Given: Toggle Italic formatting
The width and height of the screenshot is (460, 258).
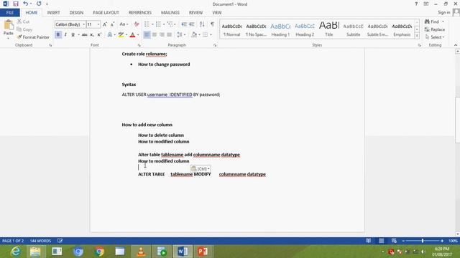Looking at the screenshot, I should click(x=65, y=35).
